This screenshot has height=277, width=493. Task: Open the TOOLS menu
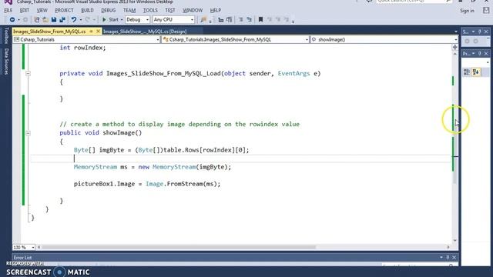pos(150,10)
